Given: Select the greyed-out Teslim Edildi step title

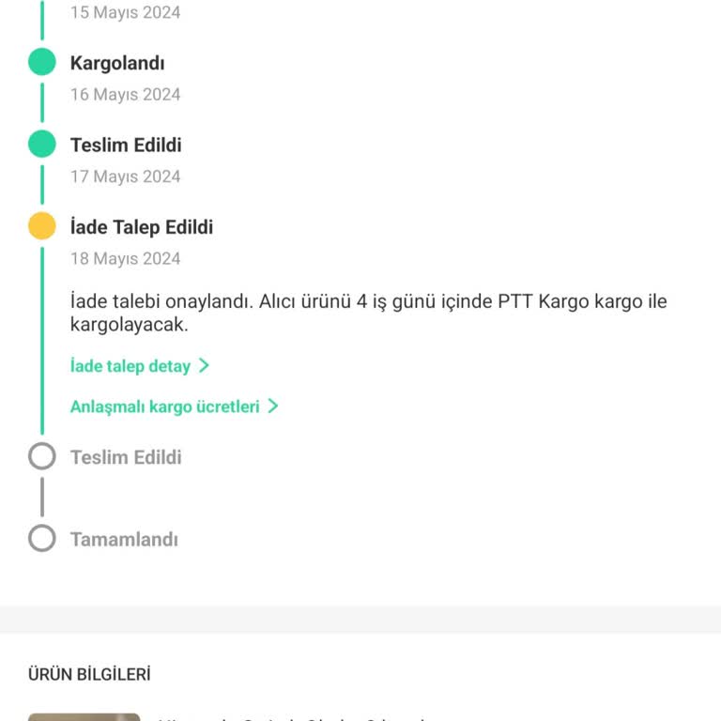Looking at the screenshot, I should [x=126, y=457].
